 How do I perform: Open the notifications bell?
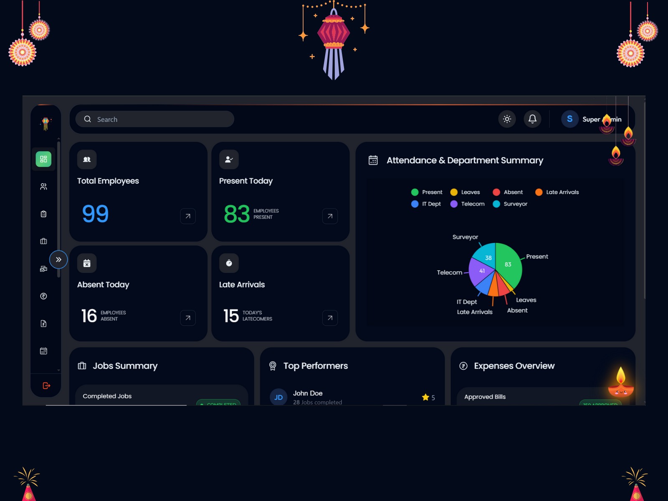click(x=532, y=119)
